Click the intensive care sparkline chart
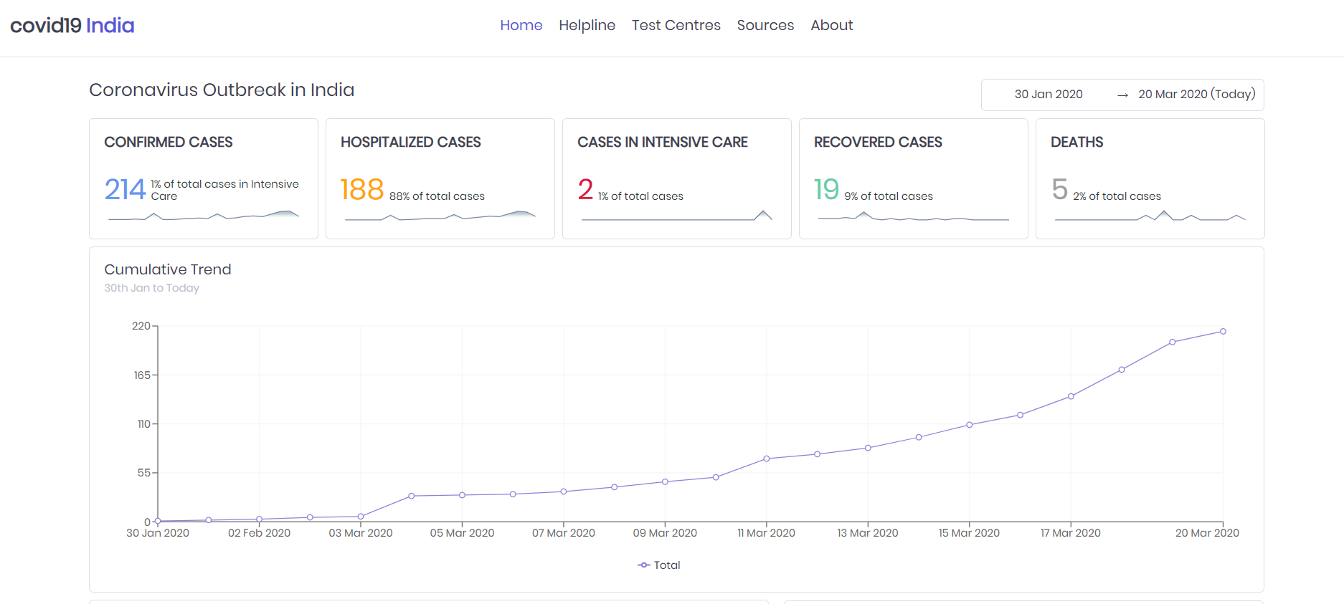Screen dimensions: 1344x604 point(677,215)
